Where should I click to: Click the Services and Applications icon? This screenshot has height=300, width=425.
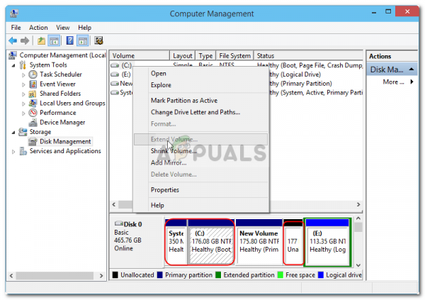tap(23, 151)
